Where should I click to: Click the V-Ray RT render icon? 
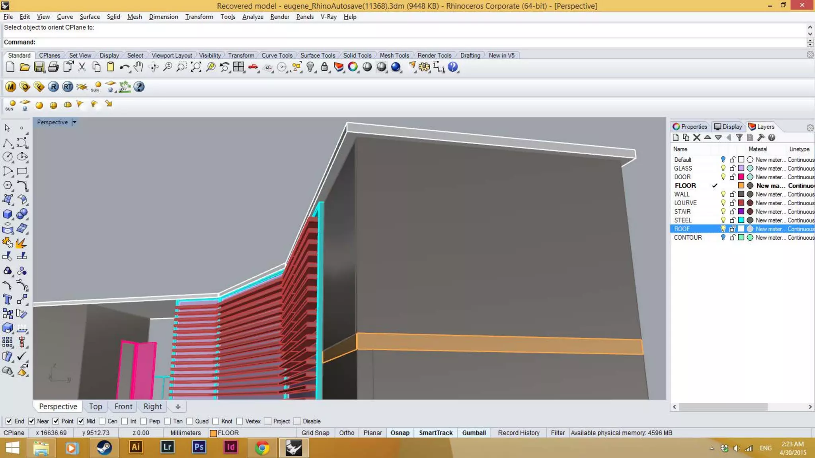click(x=68, y=87)
